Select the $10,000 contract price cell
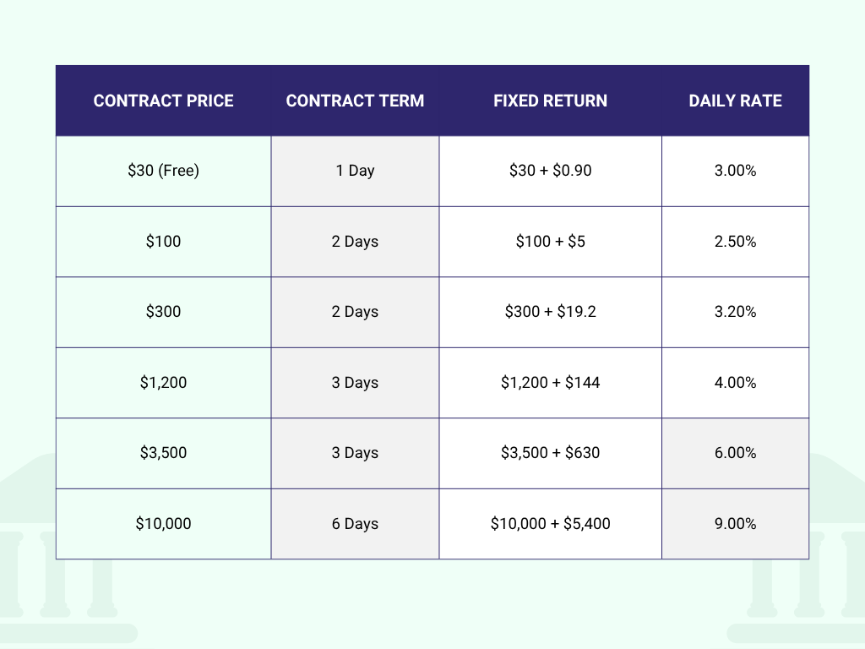 (163, 524)
